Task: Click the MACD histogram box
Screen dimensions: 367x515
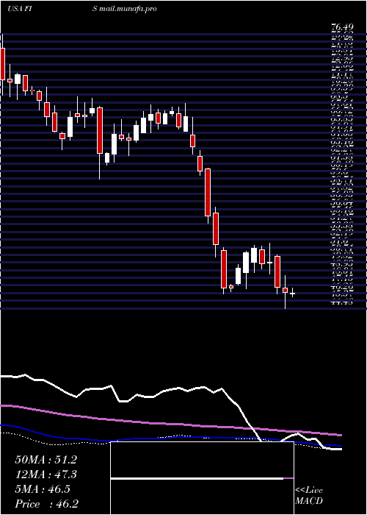Action: pos(202,478)
